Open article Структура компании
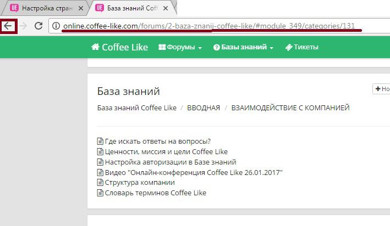Screen dimensions: 390x226 pos(140,182)
